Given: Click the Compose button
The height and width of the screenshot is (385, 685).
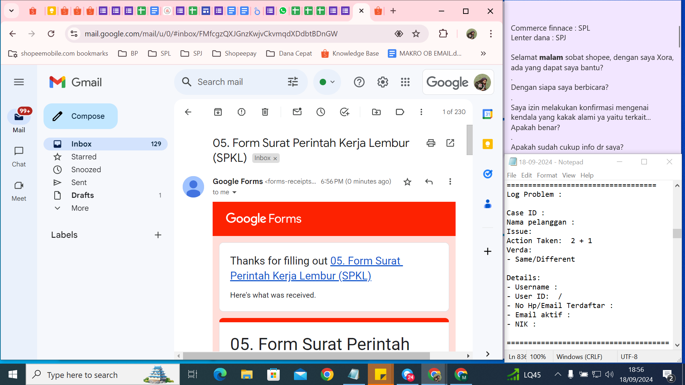Looking at the screenshot, I should click(81, 116).
